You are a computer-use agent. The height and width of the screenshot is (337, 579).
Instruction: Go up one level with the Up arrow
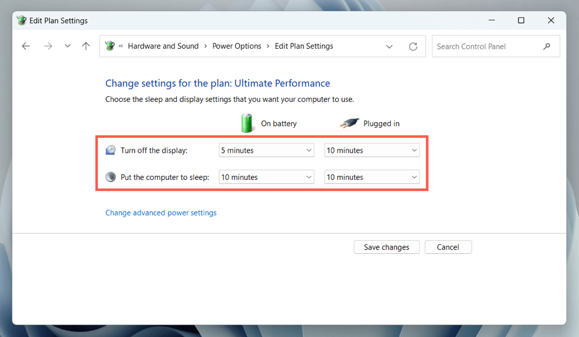pos(86,46)
